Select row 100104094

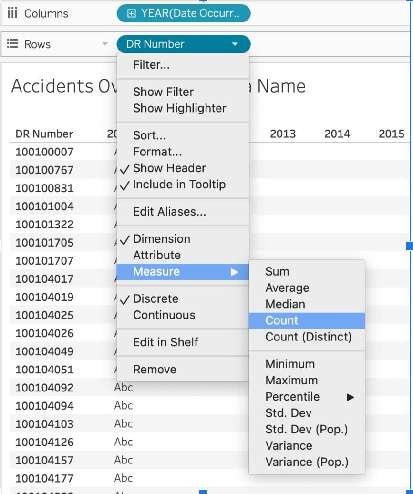44,406
